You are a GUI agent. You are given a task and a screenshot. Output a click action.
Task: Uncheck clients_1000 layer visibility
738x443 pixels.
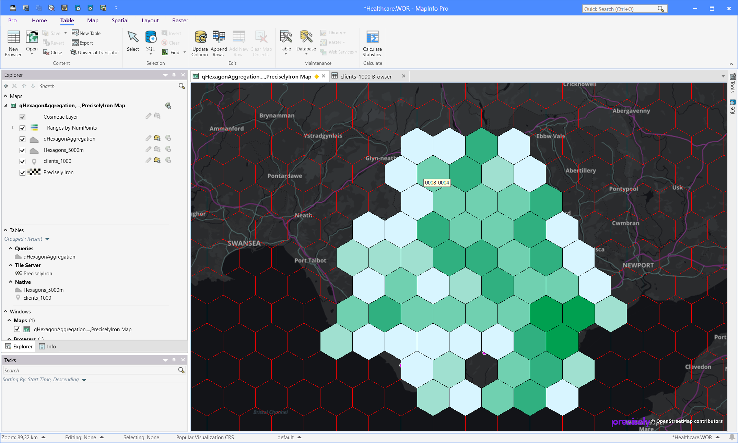tap(23, 161)
